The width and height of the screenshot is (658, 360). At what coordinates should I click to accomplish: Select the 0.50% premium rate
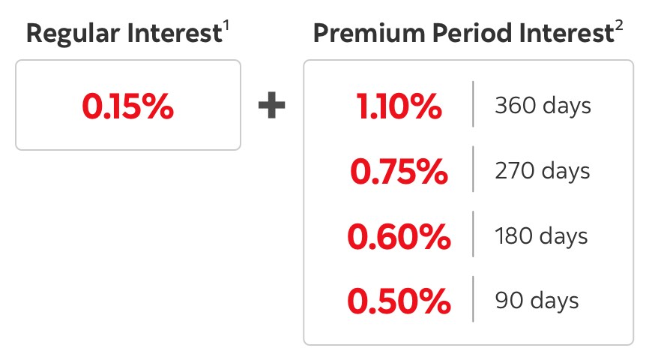(x=399, y=302)
